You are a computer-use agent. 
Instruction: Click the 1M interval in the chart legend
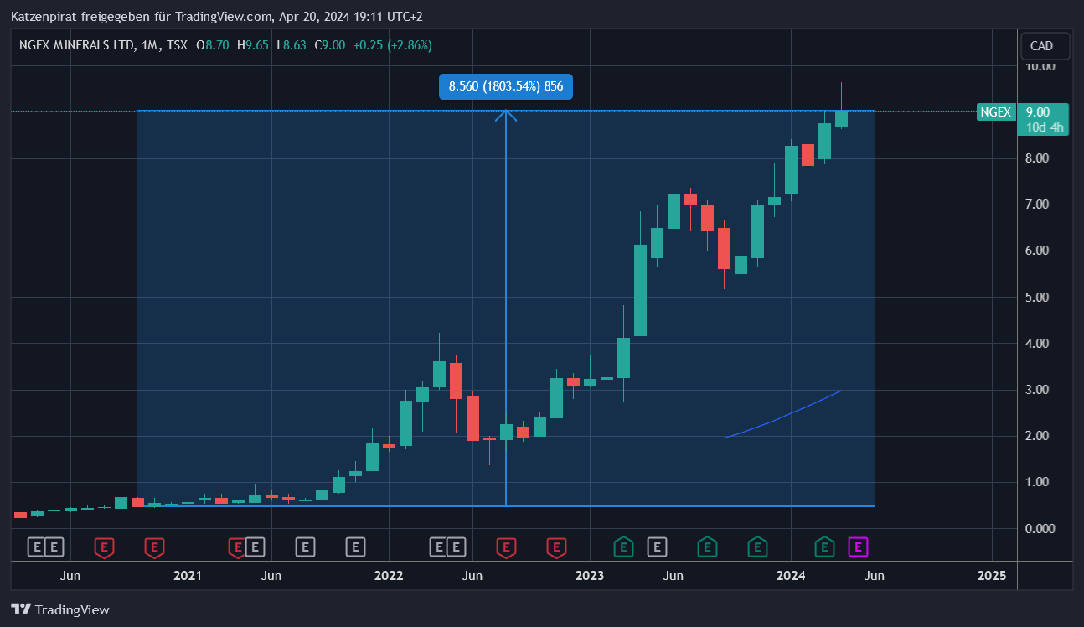147,45
